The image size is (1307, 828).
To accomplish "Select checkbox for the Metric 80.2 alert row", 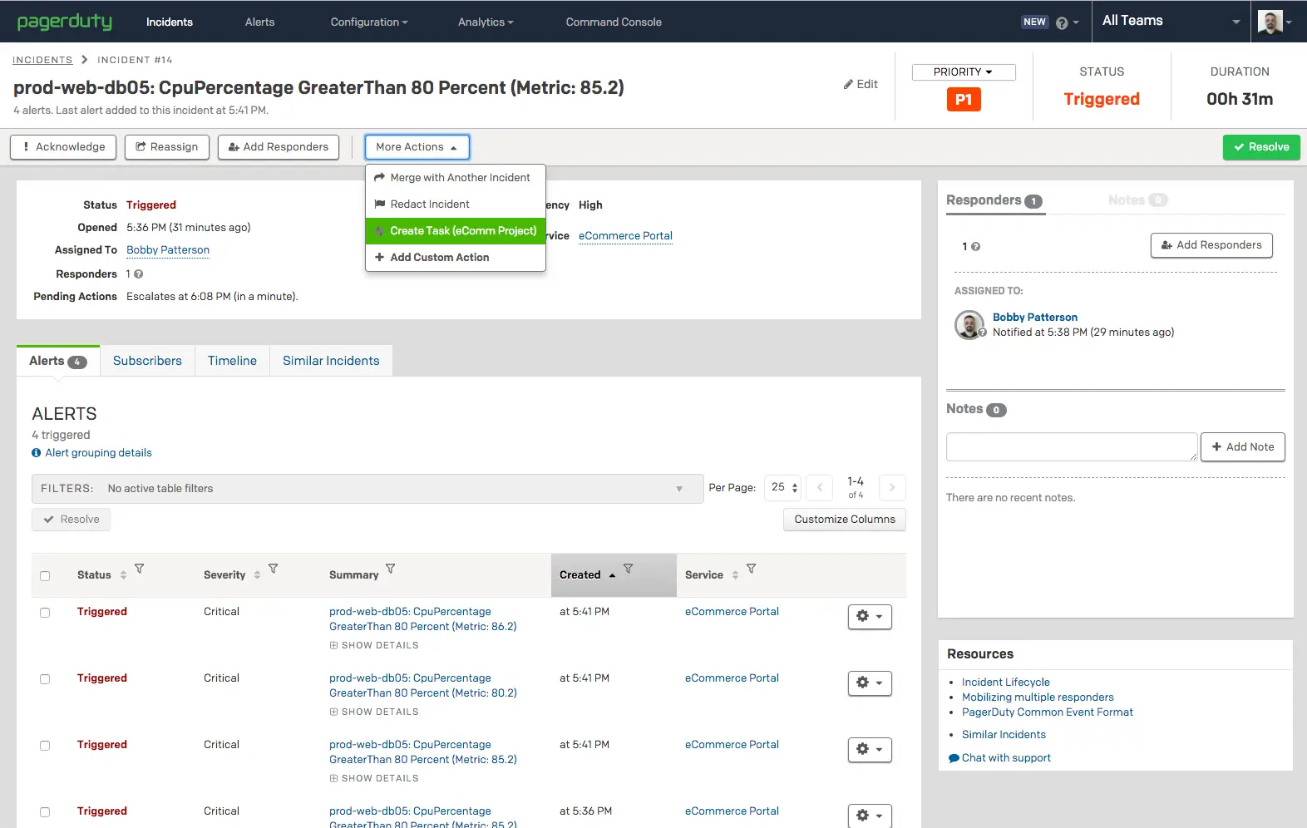I will coord(45,679).
